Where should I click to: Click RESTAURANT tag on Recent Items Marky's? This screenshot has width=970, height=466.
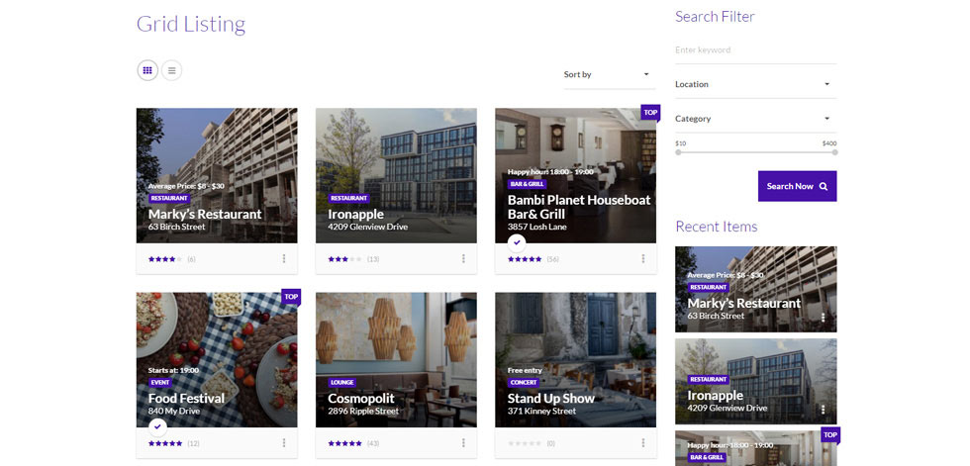(709, 287)
